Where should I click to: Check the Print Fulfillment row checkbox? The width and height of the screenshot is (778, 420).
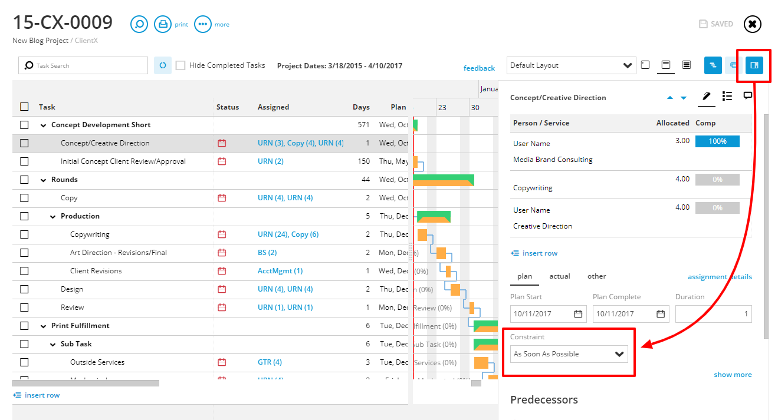point(24,326)
